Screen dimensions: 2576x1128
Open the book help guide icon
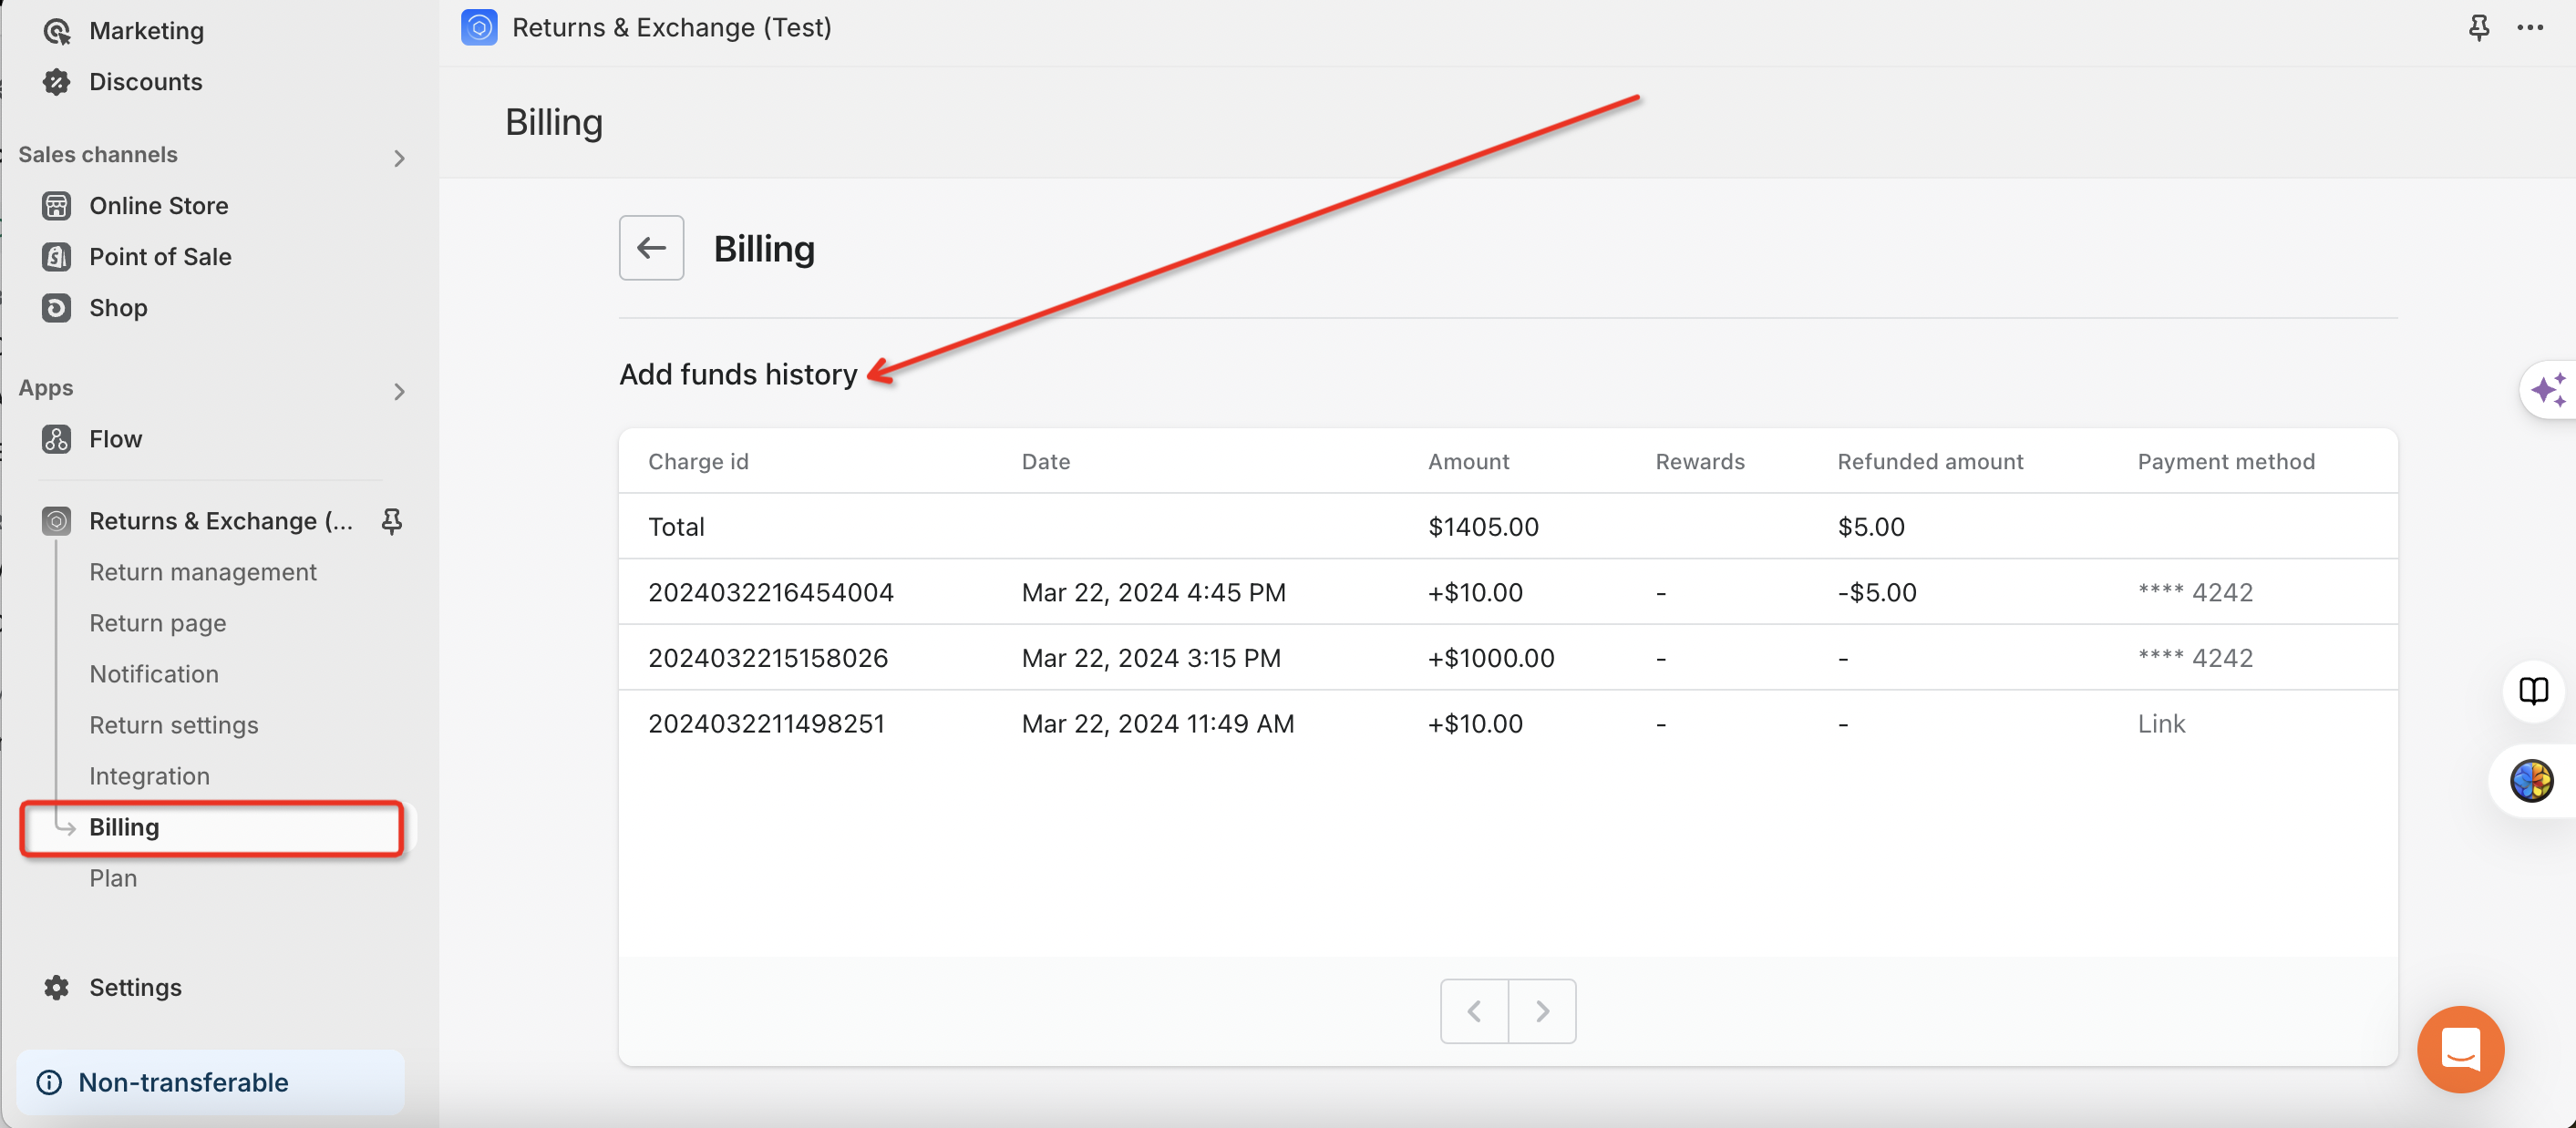click(2533, 690)
